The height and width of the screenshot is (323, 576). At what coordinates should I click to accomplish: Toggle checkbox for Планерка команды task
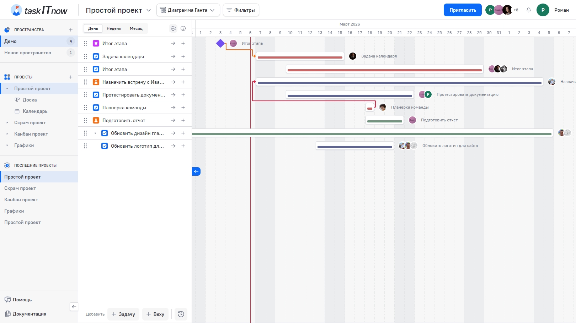click(x=96, y=108)
